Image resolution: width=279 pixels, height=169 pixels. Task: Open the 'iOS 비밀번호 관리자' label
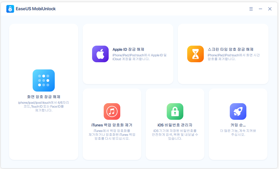point(175,125)
